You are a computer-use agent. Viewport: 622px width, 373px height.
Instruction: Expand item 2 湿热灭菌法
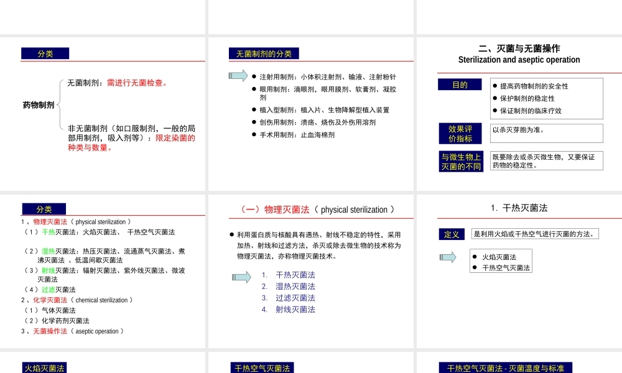click(295, 287)
